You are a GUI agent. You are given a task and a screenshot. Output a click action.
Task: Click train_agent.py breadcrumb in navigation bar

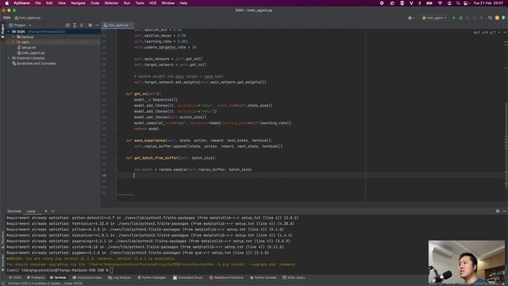28,17
